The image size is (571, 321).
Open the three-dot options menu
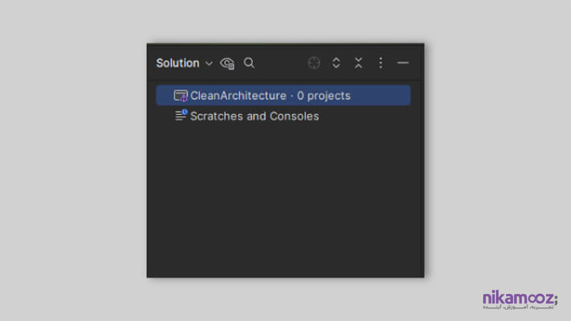tap(380, 63)
